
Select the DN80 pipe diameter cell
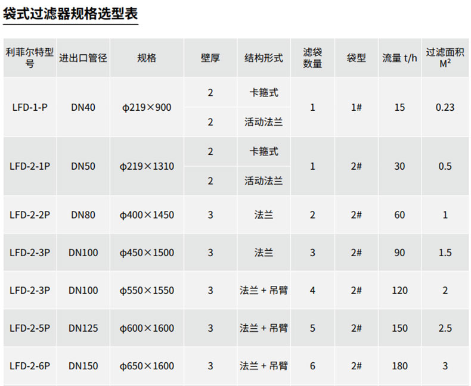click(x=83, y=214)
